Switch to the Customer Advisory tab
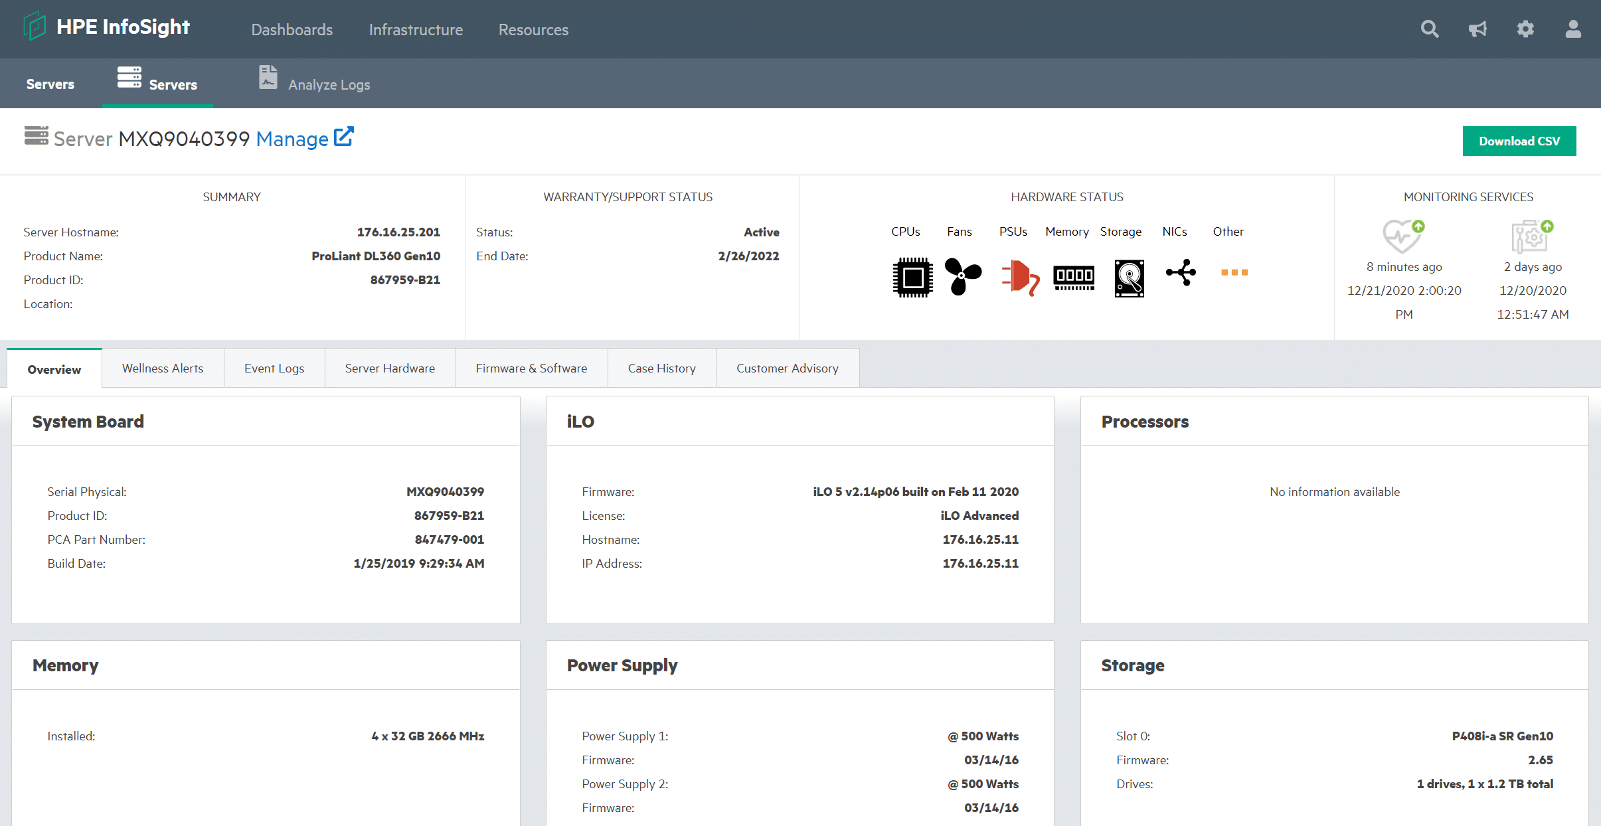The image size is (1601, 826). (788, 369)
